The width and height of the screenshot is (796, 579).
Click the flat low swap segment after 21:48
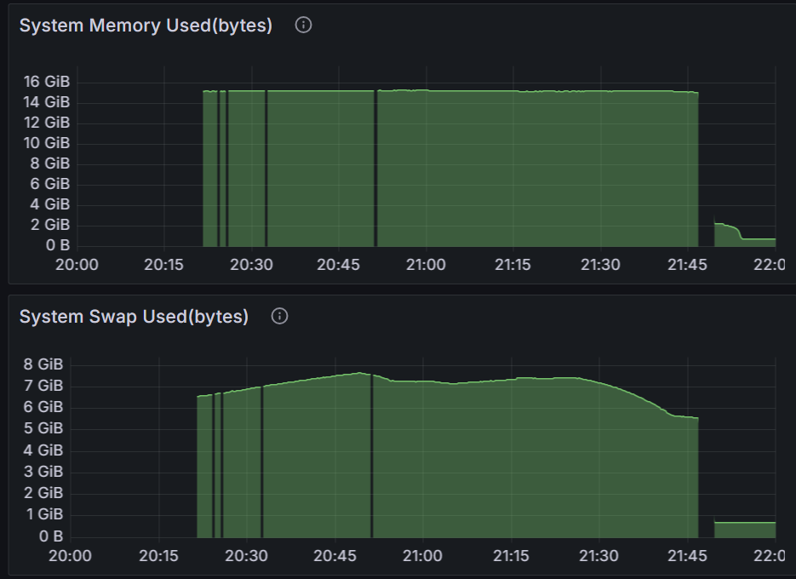[x=744, y=529]
